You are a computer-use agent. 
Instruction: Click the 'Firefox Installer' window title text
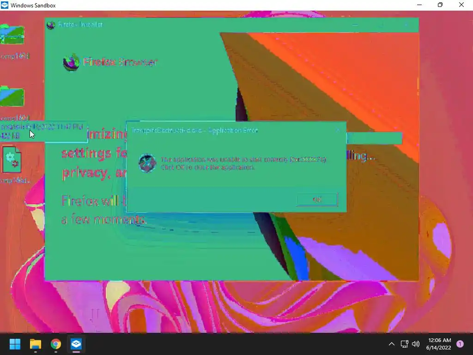[x=80, y=24]
